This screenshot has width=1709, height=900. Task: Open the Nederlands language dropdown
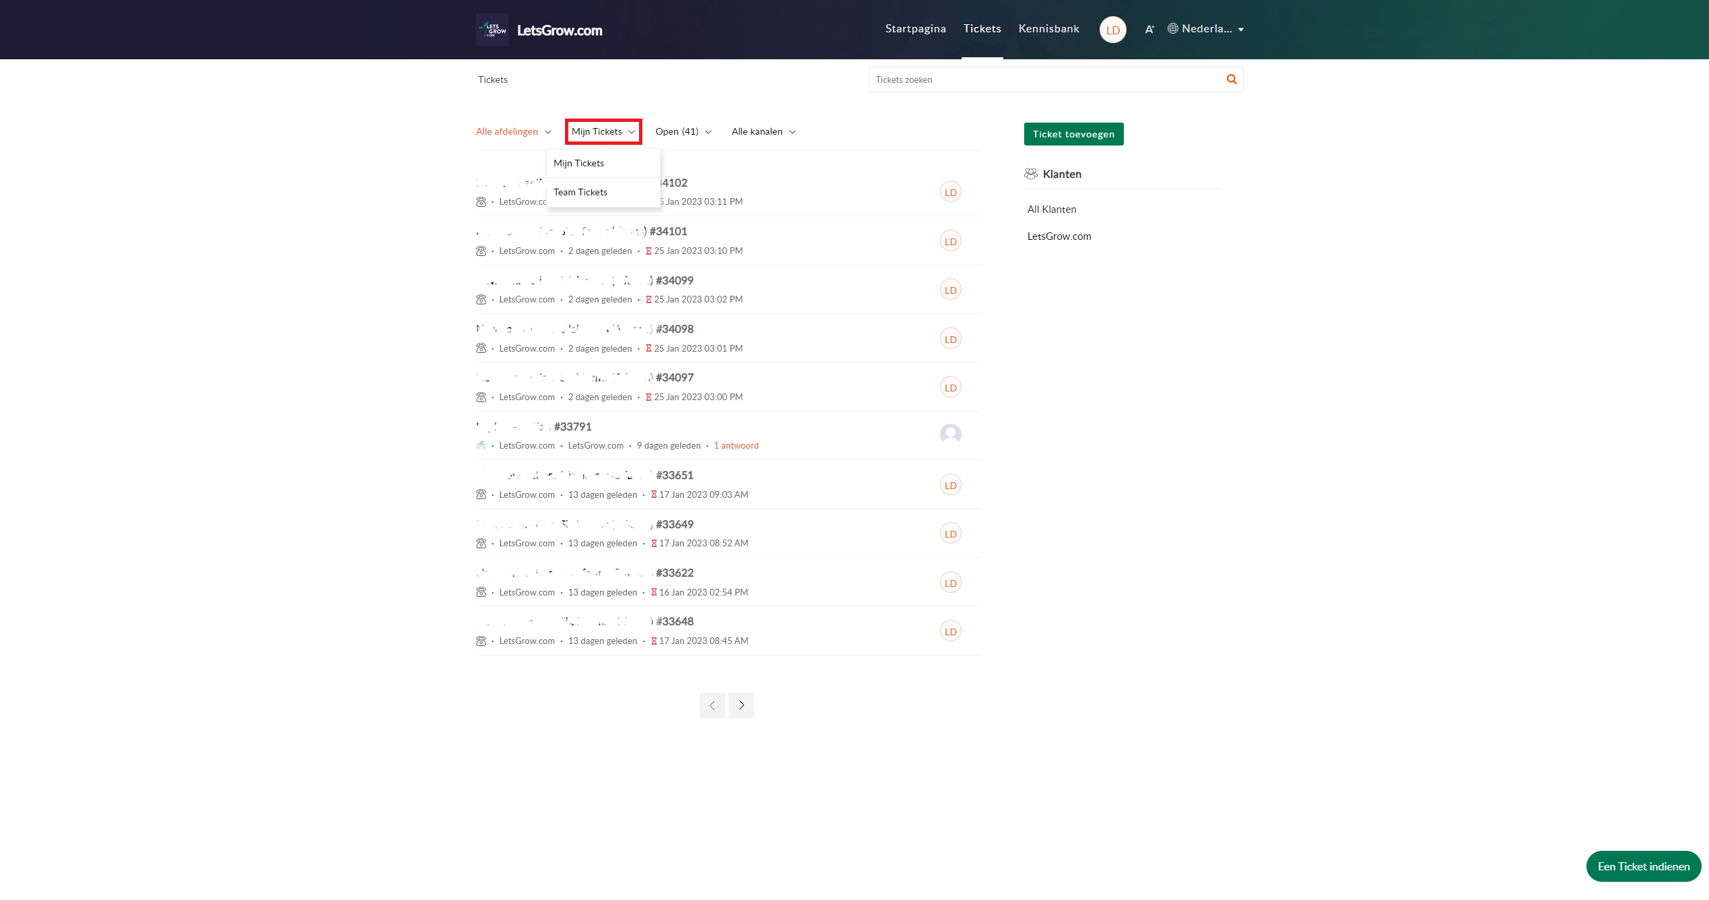(x=1206, y=29)
